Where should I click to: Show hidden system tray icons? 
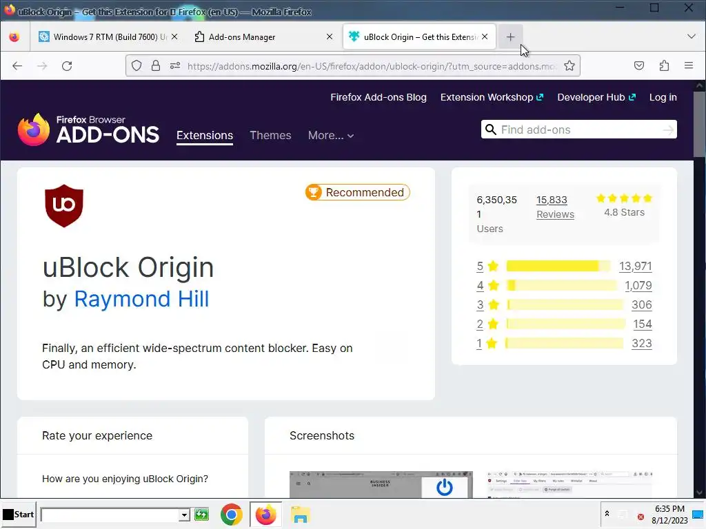tap(607, 514)
